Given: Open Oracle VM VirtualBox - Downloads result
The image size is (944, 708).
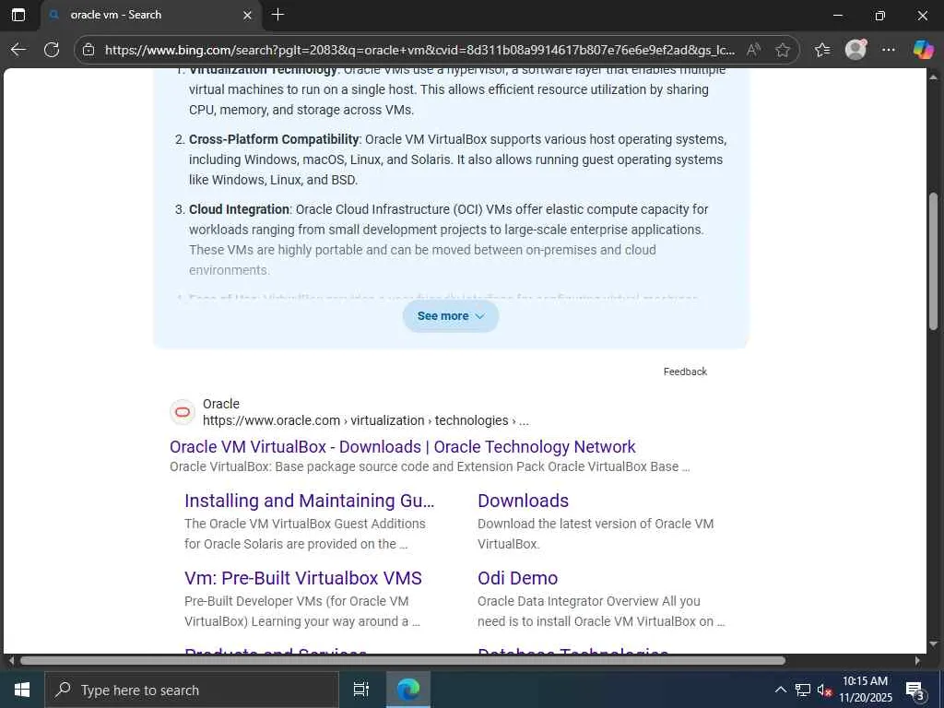Looking at the screenshot, I should 402,447.
